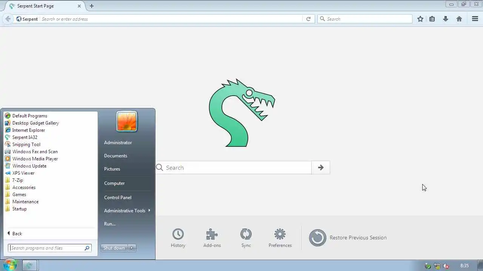This screenshot has width=483, height=271.
Task: Click Serpent taskbar button
Action: tap(29, 265)
